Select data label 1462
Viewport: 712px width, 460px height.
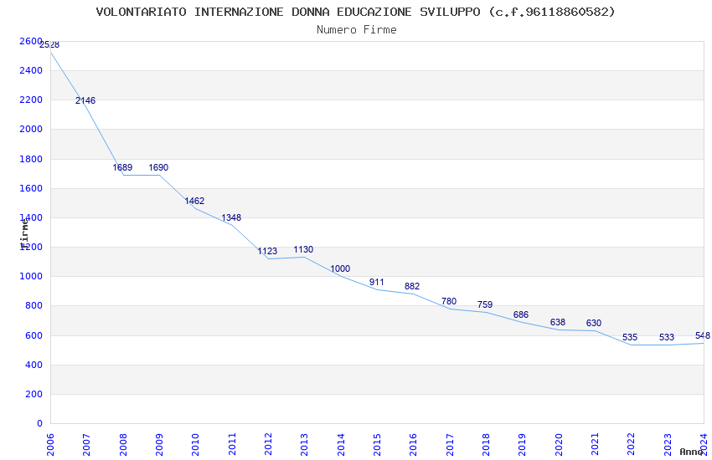[194, 201]
